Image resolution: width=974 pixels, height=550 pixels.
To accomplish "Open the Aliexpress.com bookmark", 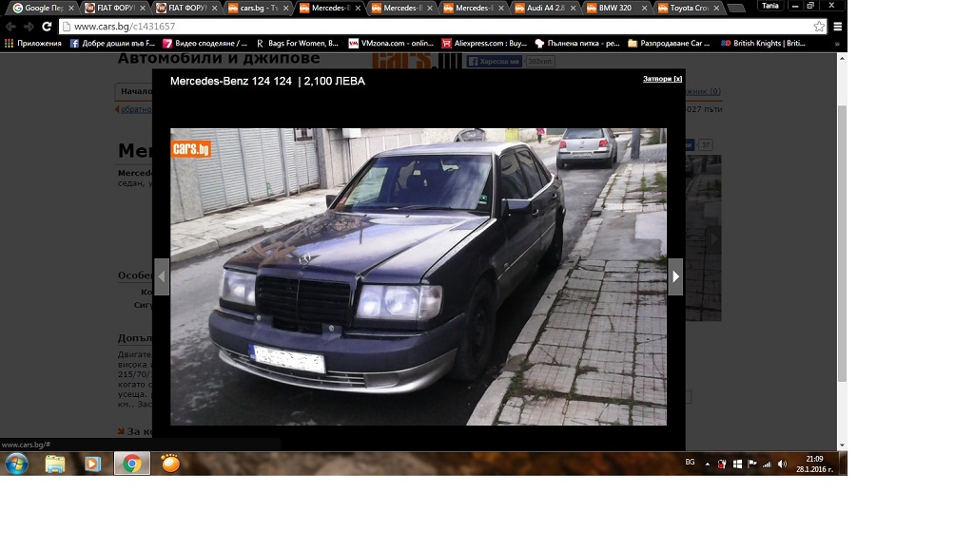I will 483,44.
